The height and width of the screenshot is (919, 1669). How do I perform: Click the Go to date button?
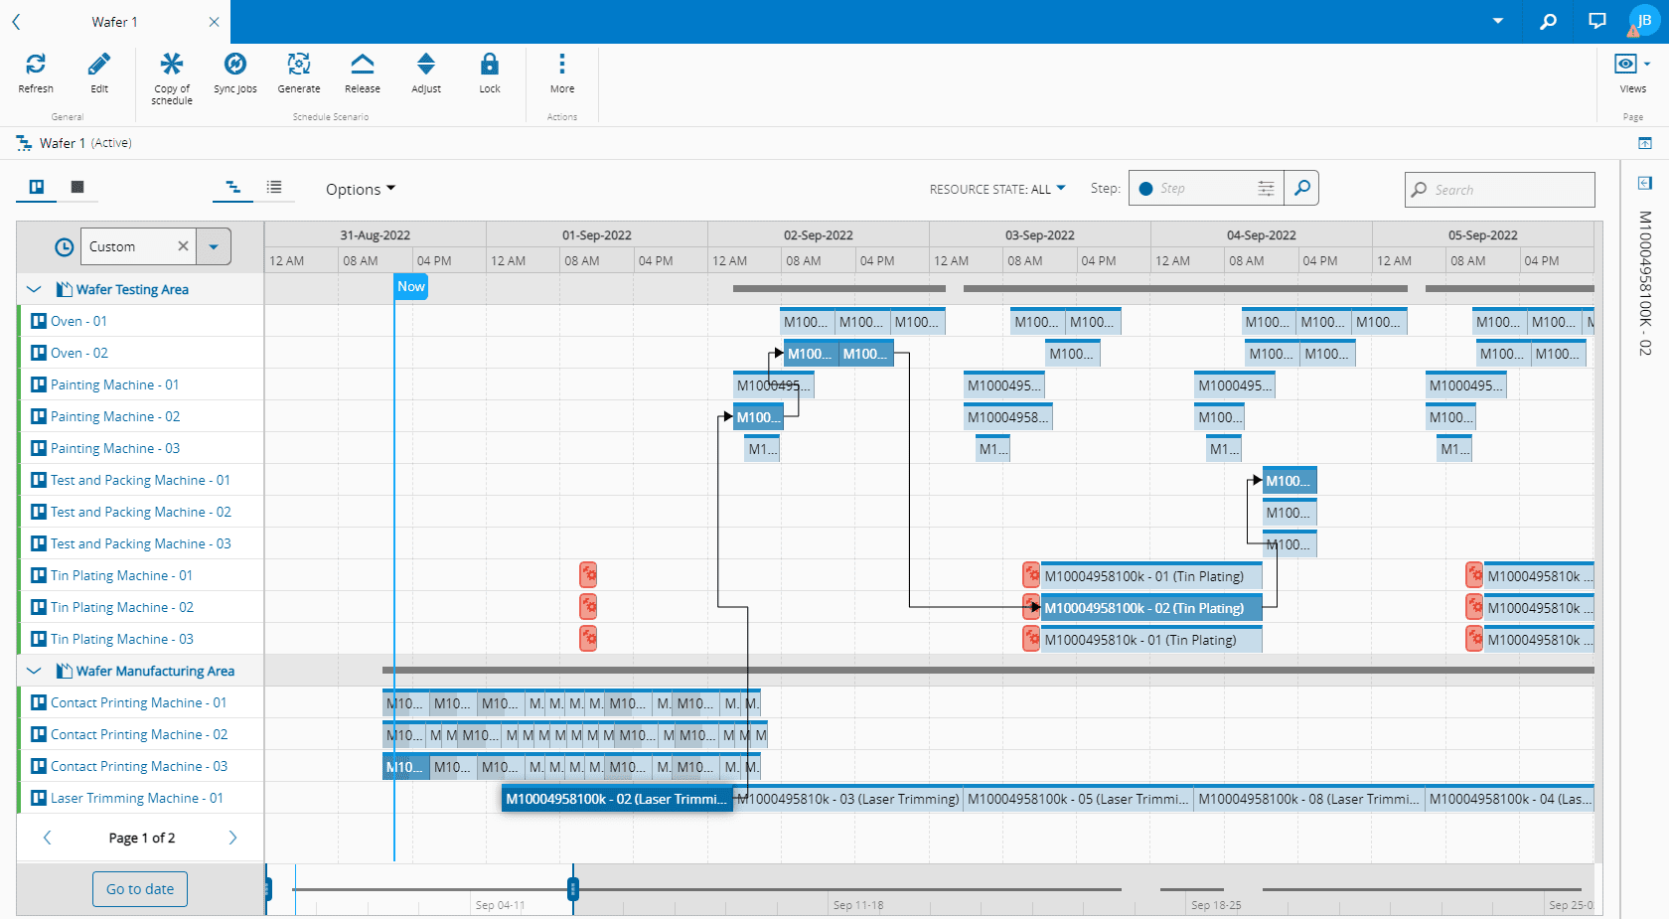(140, 889)
